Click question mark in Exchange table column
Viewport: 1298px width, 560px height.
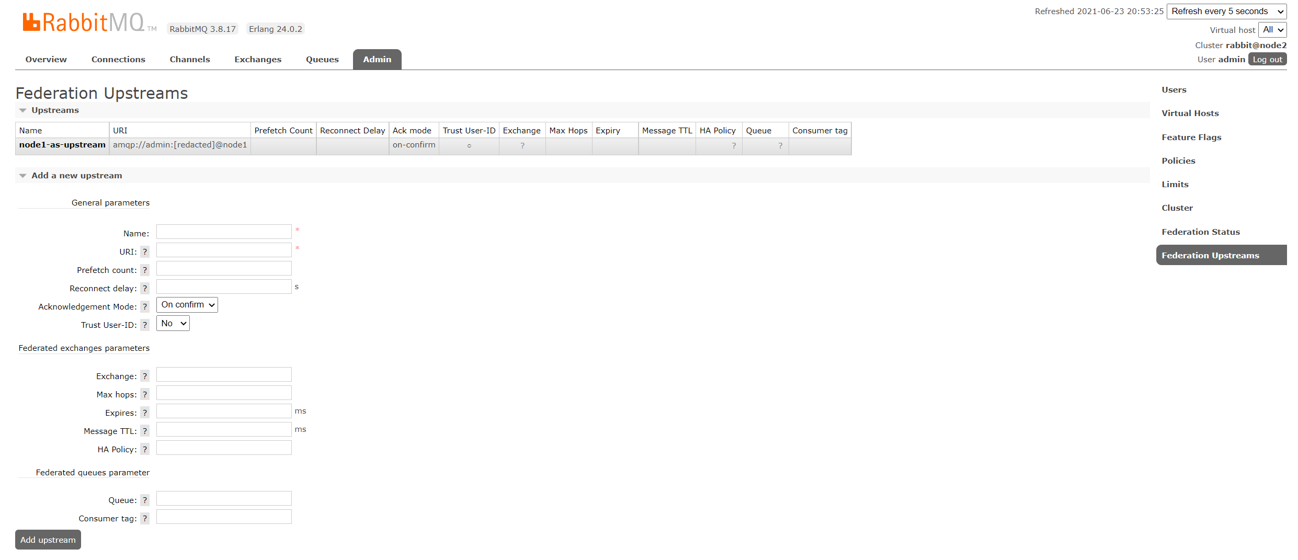(522, 146)
